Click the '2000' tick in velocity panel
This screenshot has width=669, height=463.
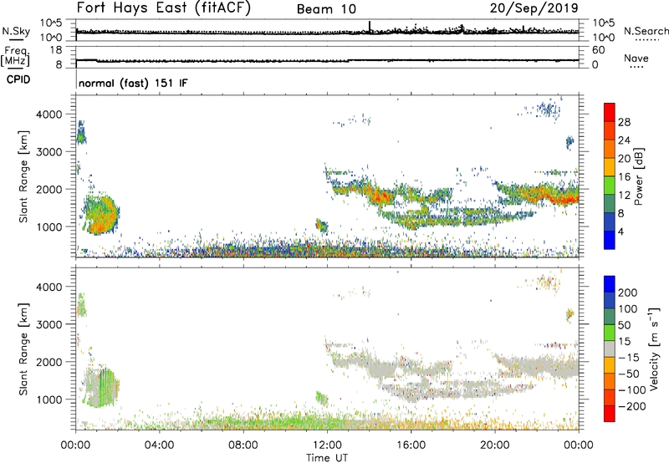click(49, 362)
